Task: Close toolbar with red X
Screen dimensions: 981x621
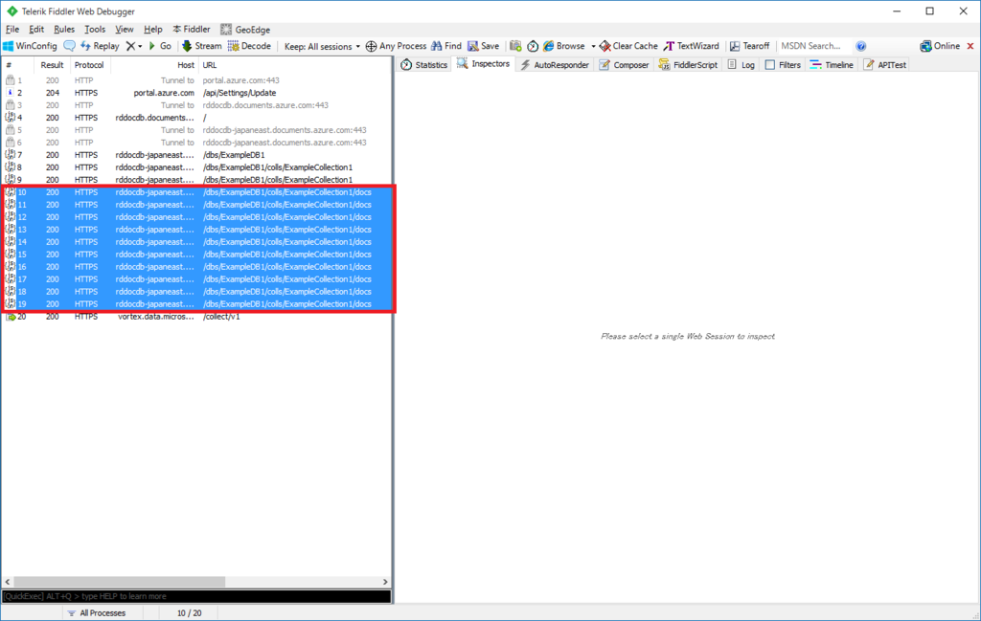Action: point(970,46)
